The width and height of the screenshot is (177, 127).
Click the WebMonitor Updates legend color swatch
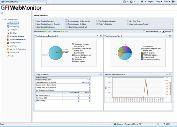point(73,44)
